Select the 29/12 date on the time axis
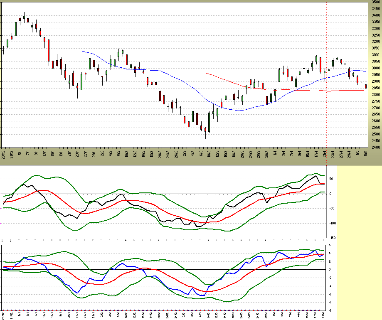Image resolution: width=382 pixels, height=320 pixels. coord(3,153)
